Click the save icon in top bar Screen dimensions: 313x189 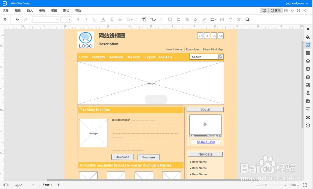click(286, 11)
